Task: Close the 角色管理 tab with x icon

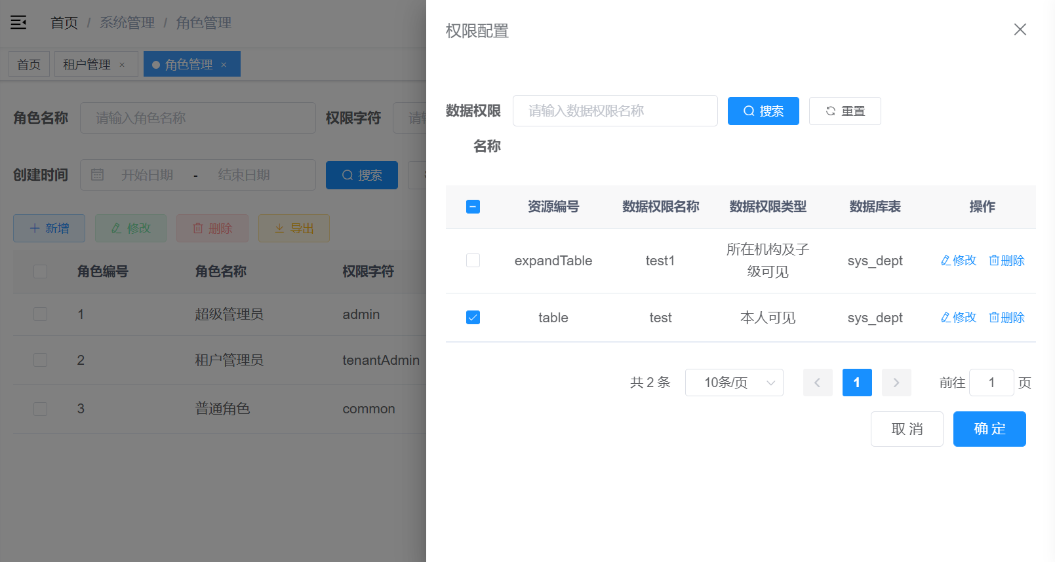Action: 224,65
